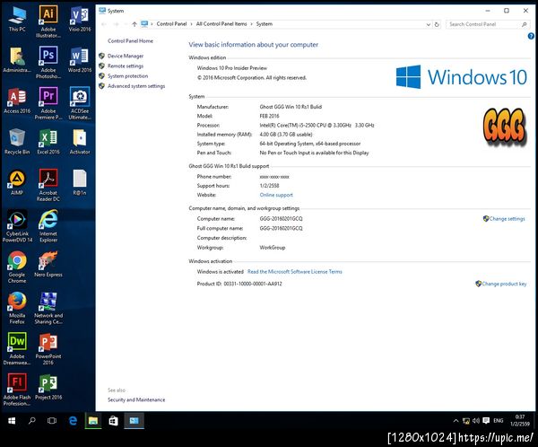Expand recent locations dropdown arrow
The width and height of the screenshot is (538, 447).
tap(126, 24)
